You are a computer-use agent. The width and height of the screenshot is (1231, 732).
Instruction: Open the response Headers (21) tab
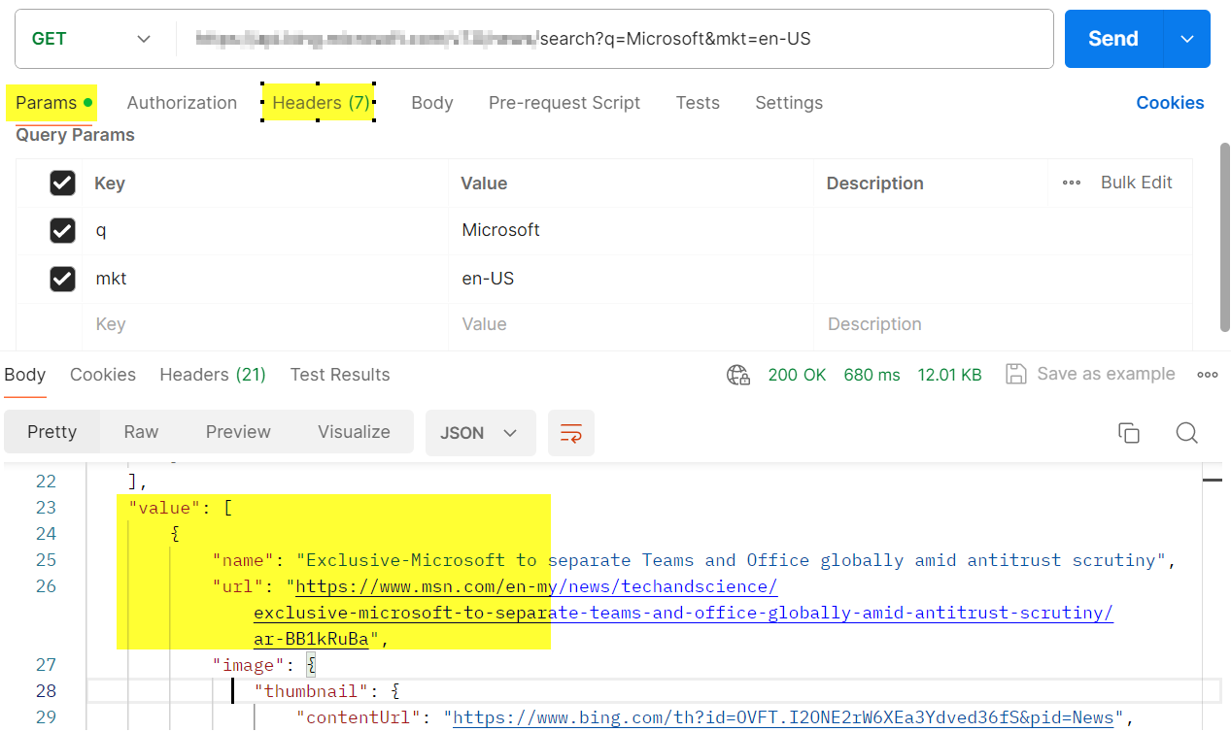tap(213, 375)
